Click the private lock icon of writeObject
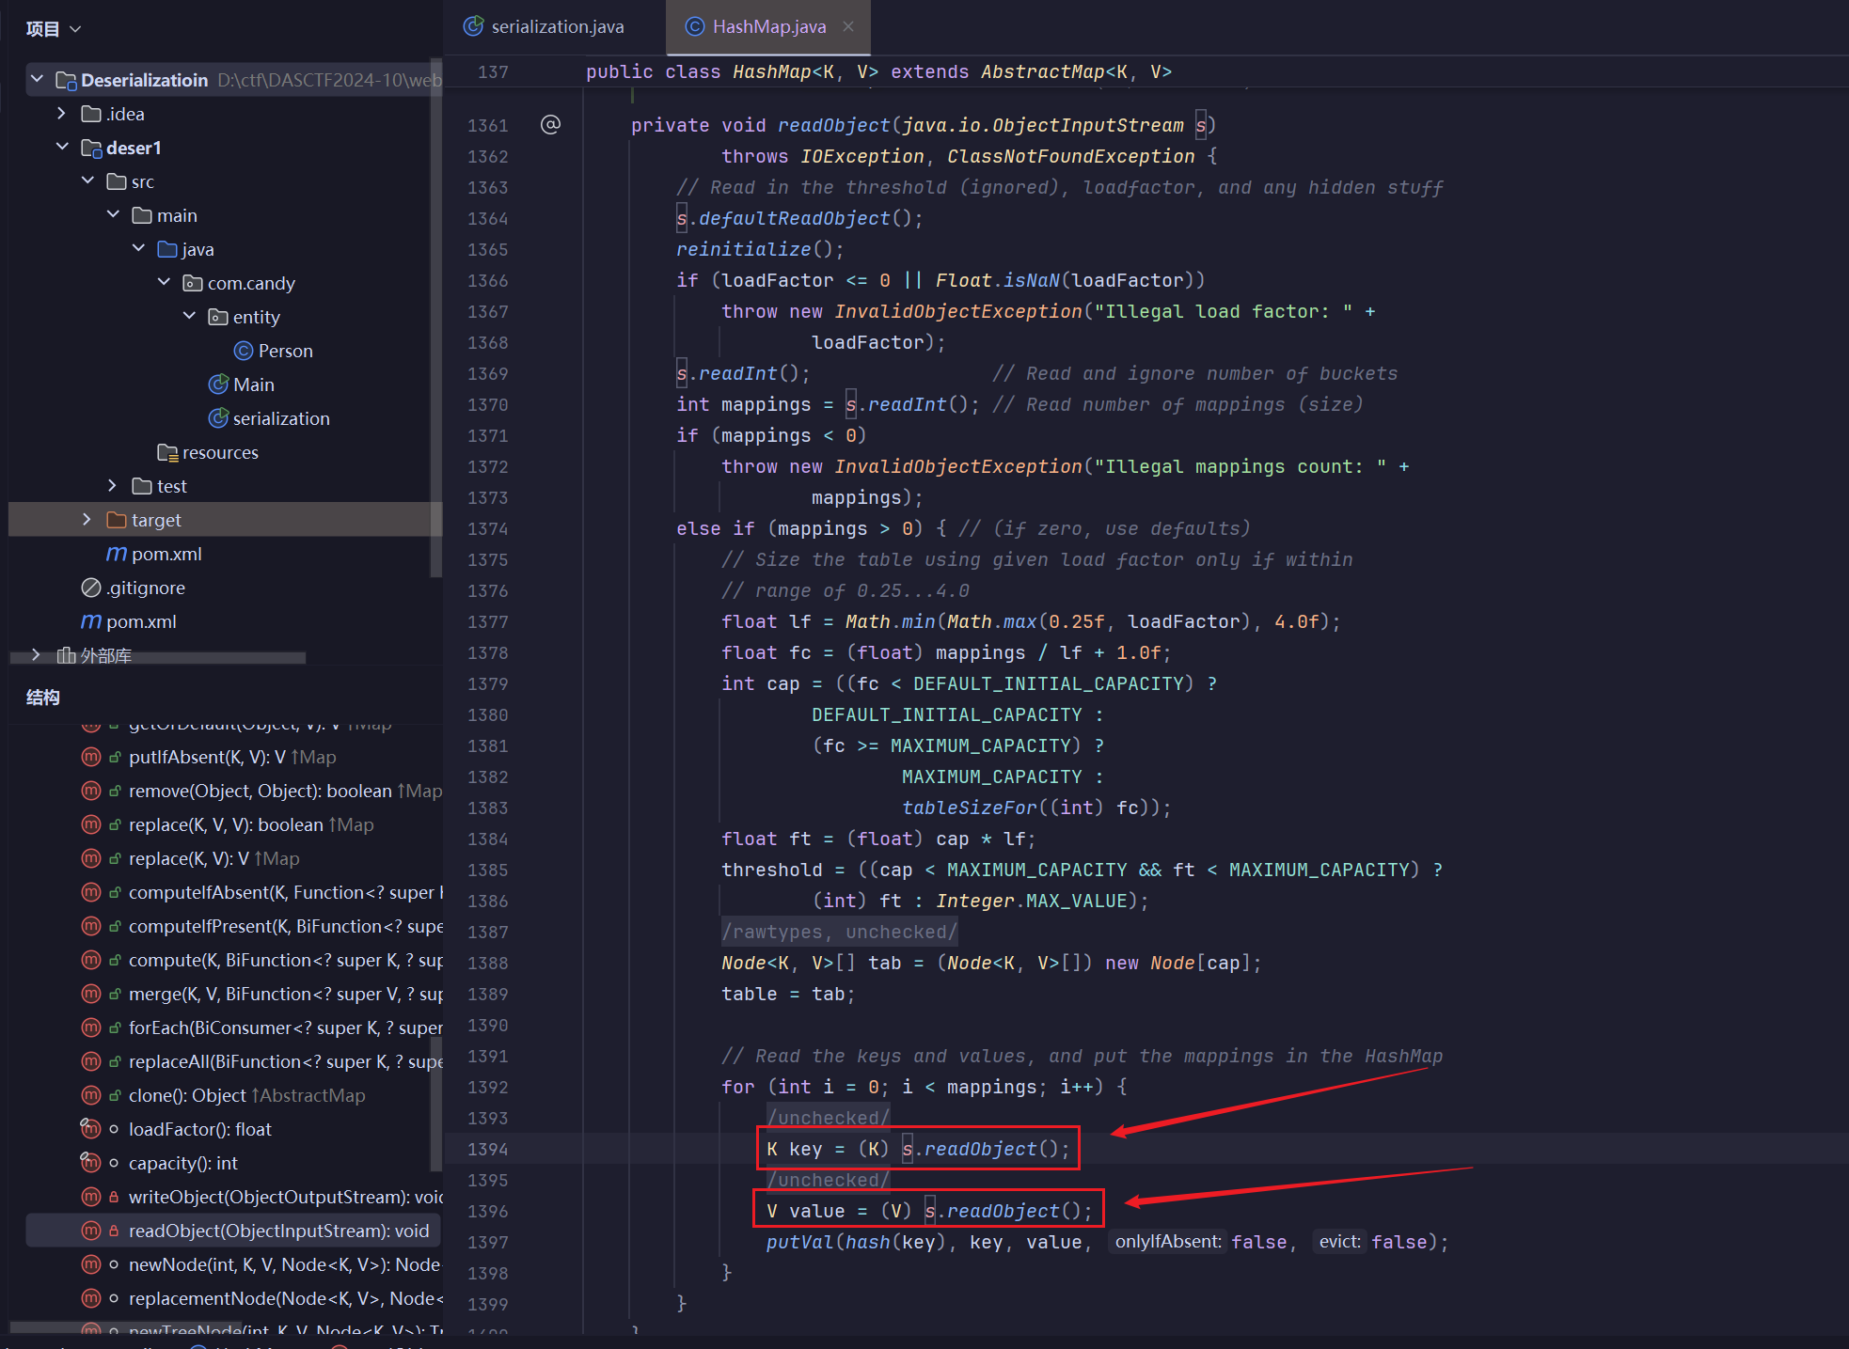Viewport: 1849px width, 1349px height. coord(114,1197)
